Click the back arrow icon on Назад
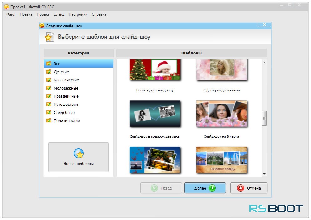Viewport: 311px width, 220px height. click(154, 188)
